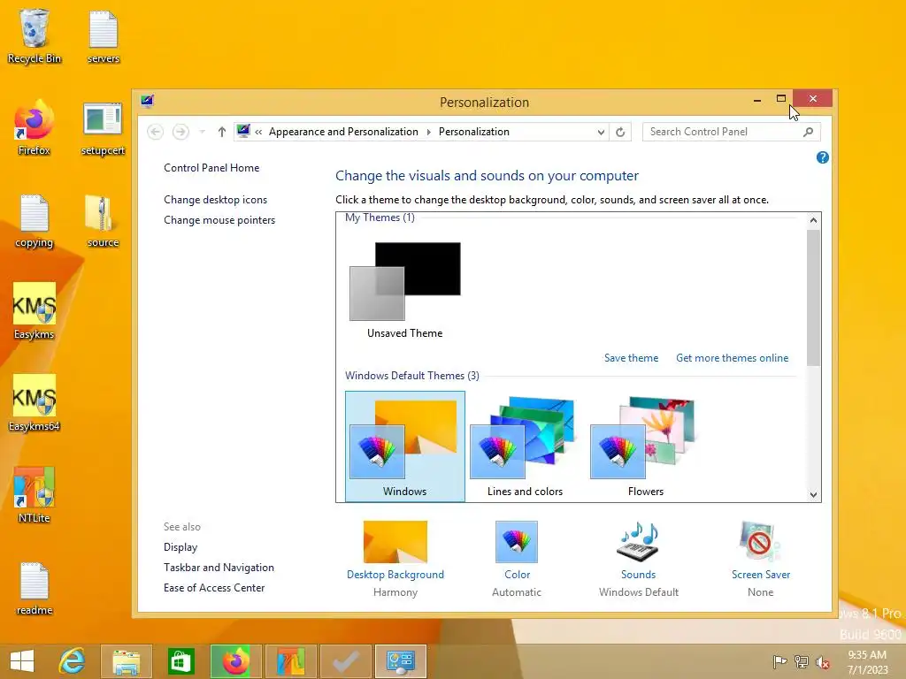Select the Unsaved Theme thumbnail
The width and height of the screenshot is (906, 679).
pos(405,289)
